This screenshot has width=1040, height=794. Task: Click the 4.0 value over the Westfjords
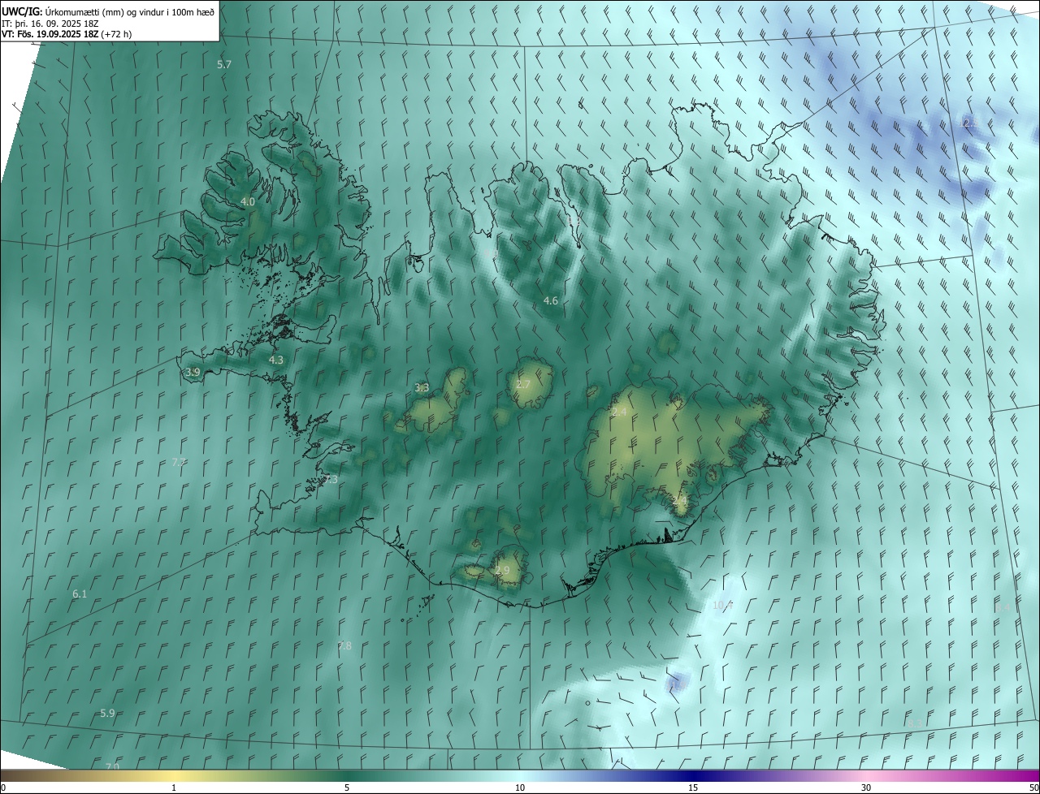(248, 201)
